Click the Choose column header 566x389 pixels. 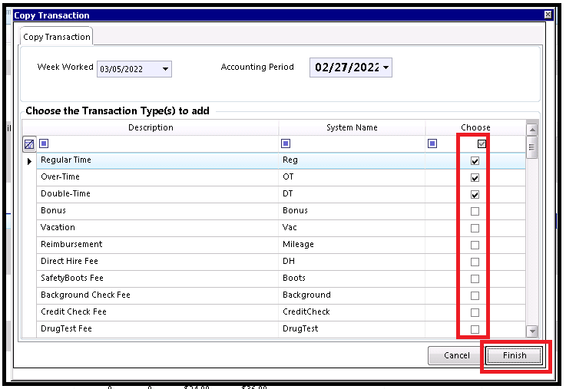(x=475, y=127)
